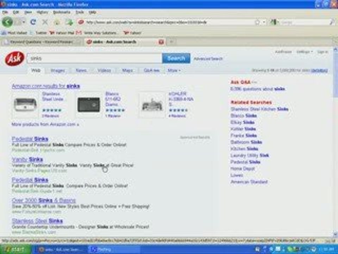
Task: Open the Bookmarks menu
Action: pyautogui.click(x=62, y=12)
